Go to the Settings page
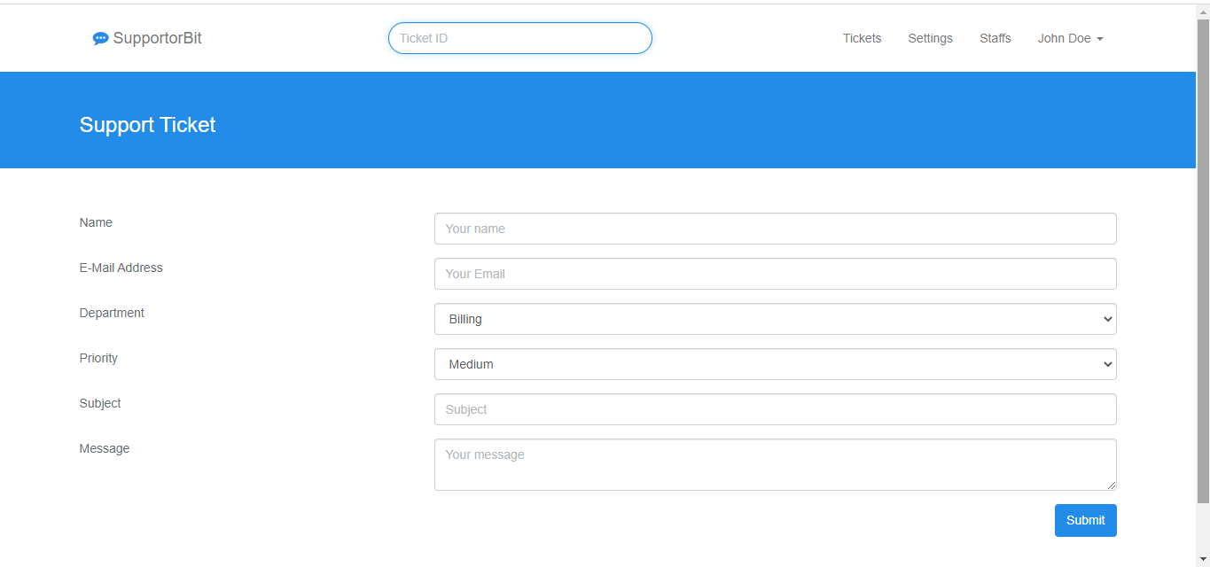Image resolution: width=1210 pixels, height=567 pixels. (x=930, y=38)
